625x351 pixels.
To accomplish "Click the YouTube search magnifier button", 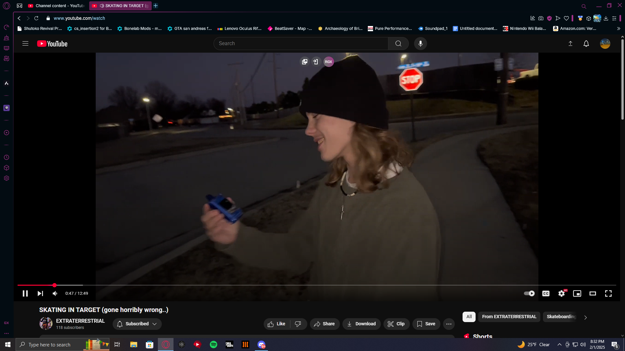I will [x=398, y=44].
